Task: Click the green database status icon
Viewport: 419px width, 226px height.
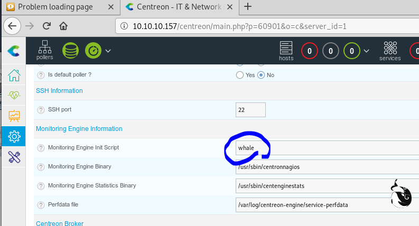Action: click(70, 51)
